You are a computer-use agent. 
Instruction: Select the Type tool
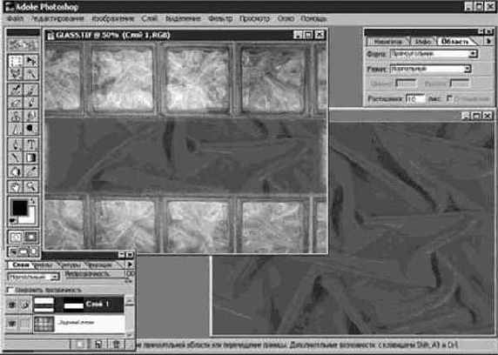click(30, 144)
